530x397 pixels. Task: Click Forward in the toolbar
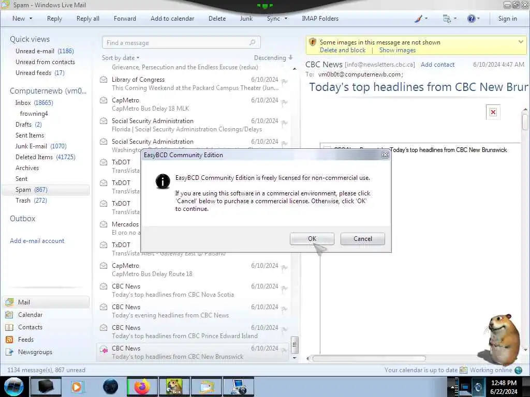[125, 19]
